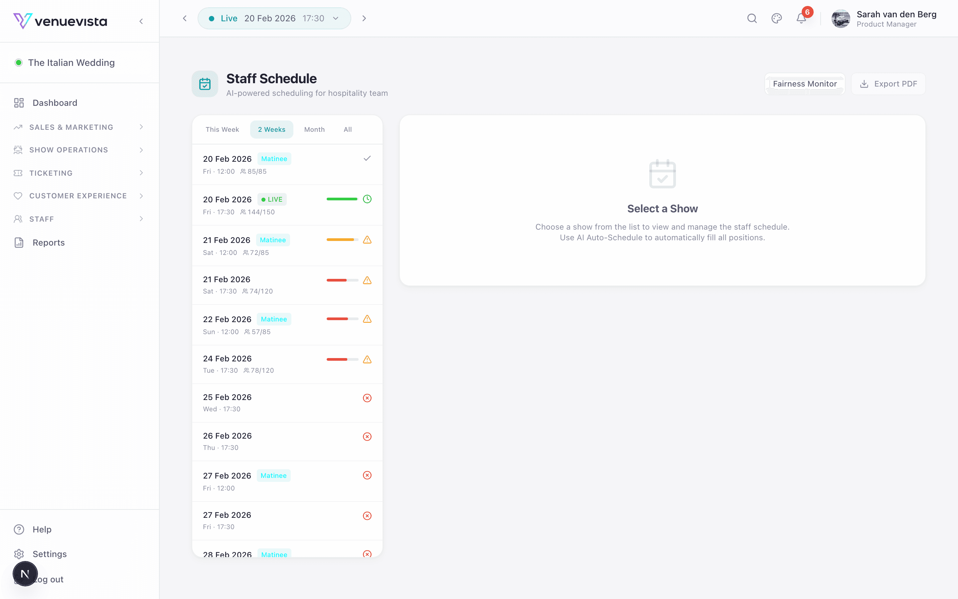
Task: Export the schedule as PDF
Action: click(x=889, y=84)
